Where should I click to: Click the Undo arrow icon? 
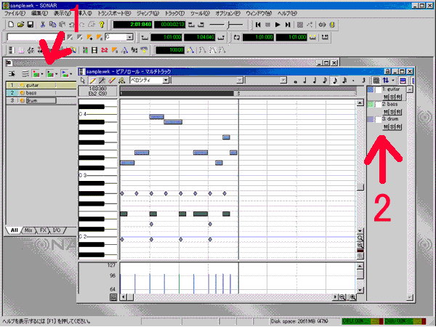coord(72,25)
